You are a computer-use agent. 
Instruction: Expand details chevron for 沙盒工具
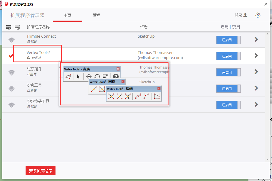click(x=256, y=88)
